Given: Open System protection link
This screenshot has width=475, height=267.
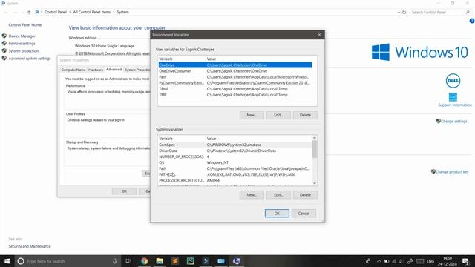Looking at the screenshot, I should click(23, 51).
